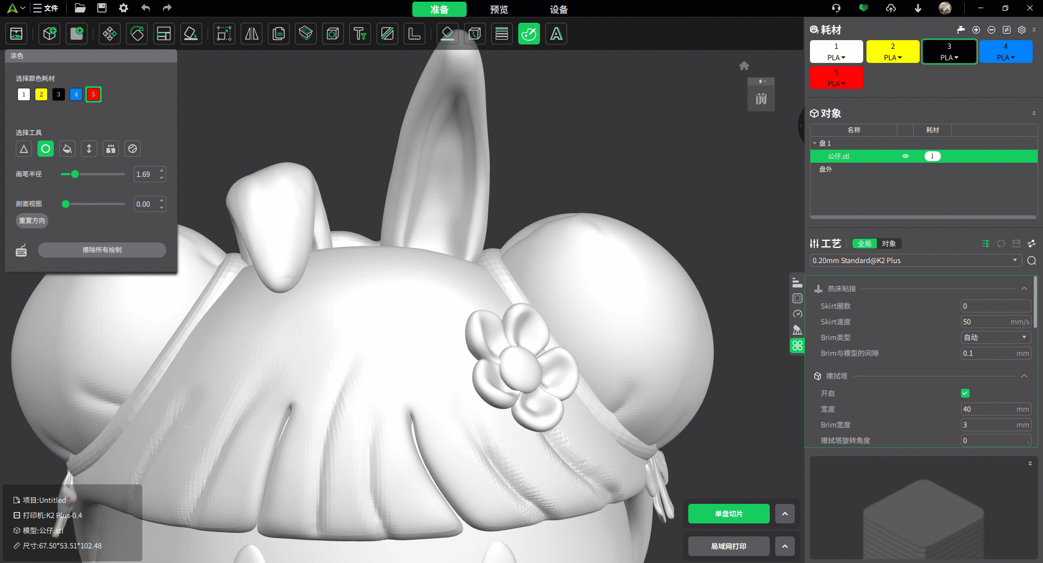
Task: Open PLA dropdown on filament 4
Action: click(x=1006, y=57)
